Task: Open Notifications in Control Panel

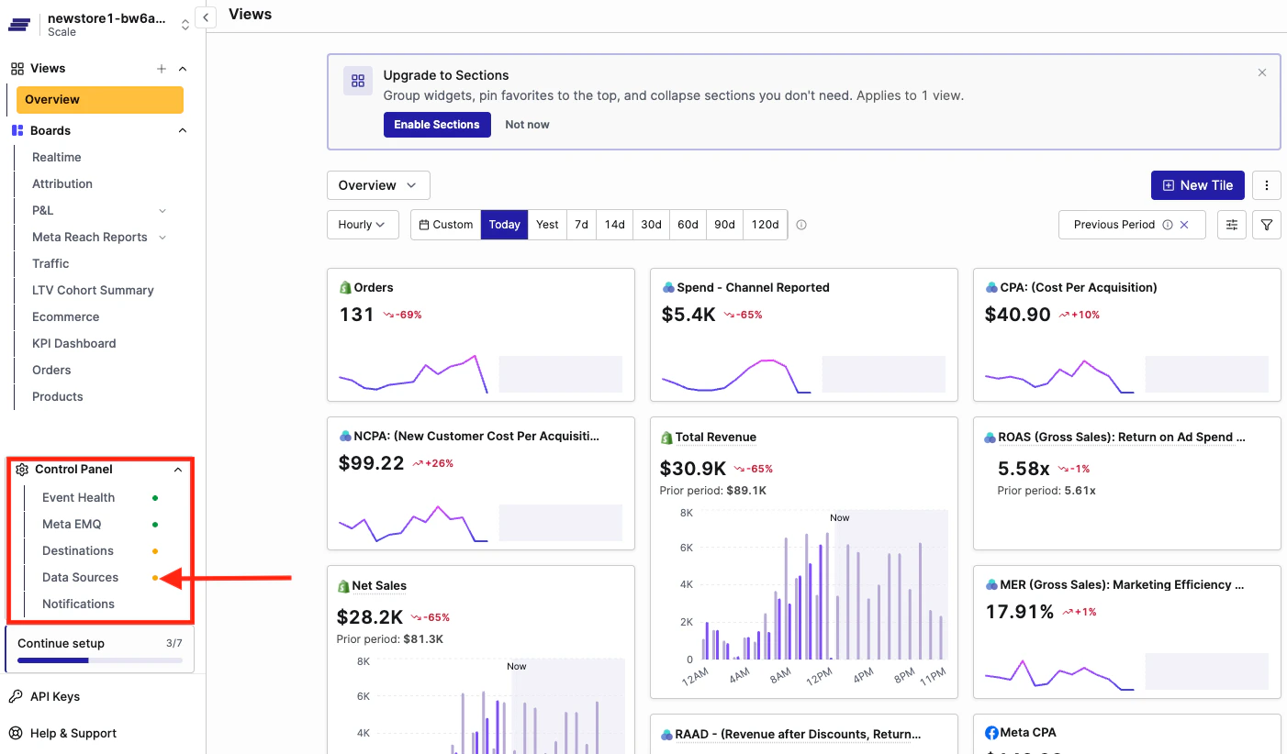Action: [x=79, y=604]
